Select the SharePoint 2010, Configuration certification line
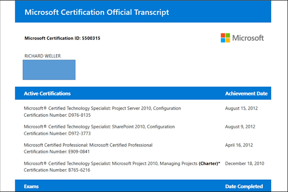 coord(99,127)
